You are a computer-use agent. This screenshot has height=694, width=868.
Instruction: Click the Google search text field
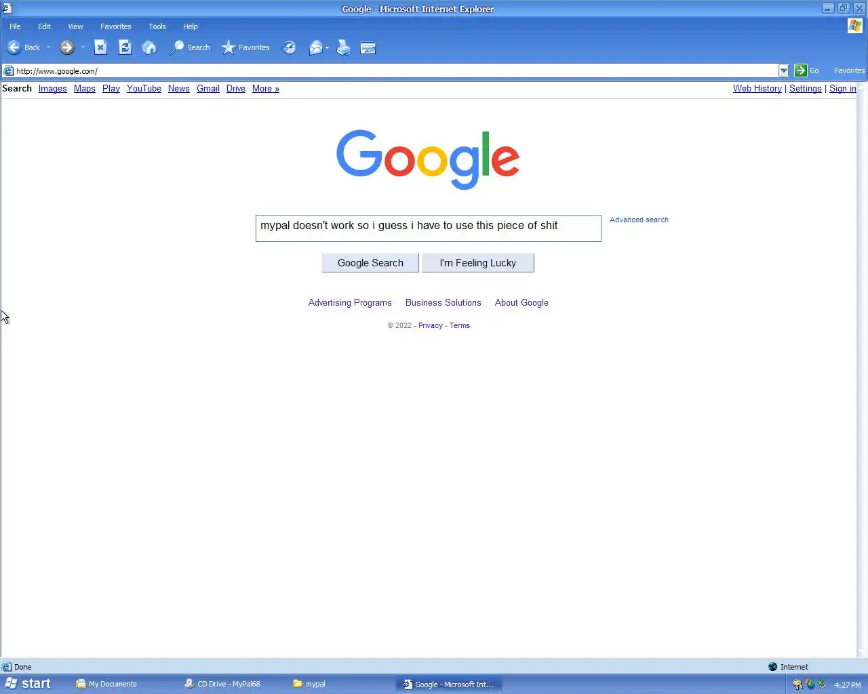click(x=429, y=228)
